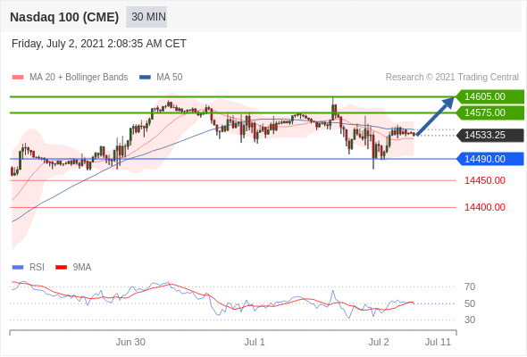Click the red MA 20 legend swatch
Screen dimensions: 527x357
pyautogui.click(x=18, y=78)
